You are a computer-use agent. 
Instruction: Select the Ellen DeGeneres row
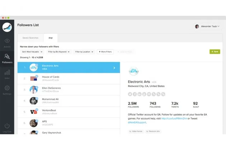69,90
